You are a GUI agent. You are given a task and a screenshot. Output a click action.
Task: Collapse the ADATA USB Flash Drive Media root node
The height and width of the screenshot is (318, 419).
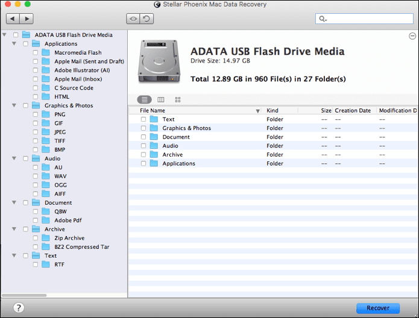(x=4, y=35)
